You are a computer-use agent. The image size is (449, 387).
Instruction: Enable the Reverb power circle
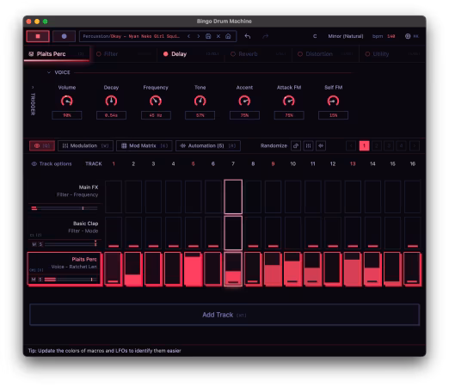[x=233, y=54]
